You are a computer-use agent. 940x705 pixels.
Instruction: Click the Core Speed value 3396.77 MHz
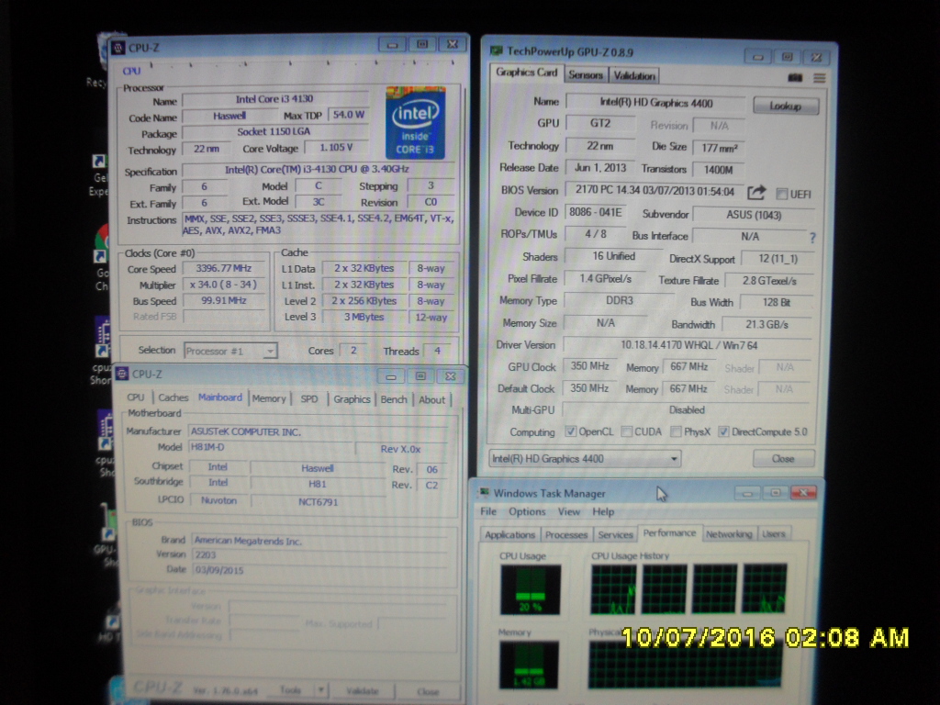224,268
